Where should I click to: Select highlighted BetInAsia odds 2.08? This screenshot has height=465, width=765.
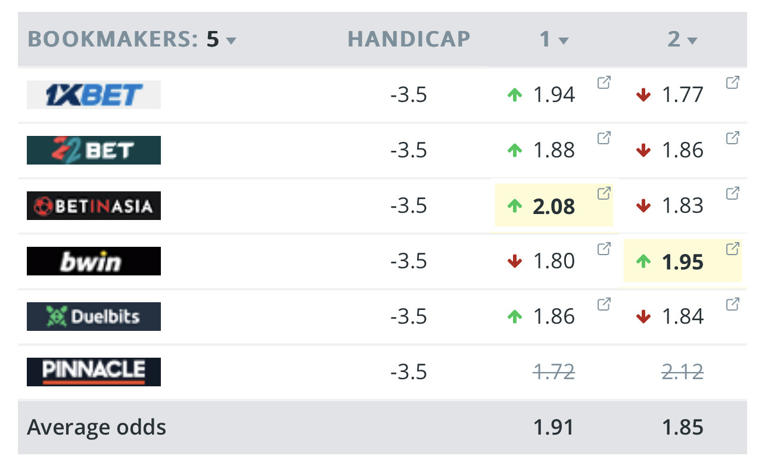554,206
